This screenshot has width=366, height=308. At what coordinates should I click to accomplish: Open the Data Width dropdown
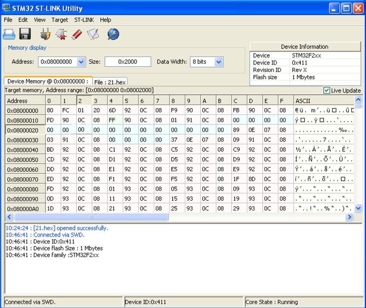point(218,62)
